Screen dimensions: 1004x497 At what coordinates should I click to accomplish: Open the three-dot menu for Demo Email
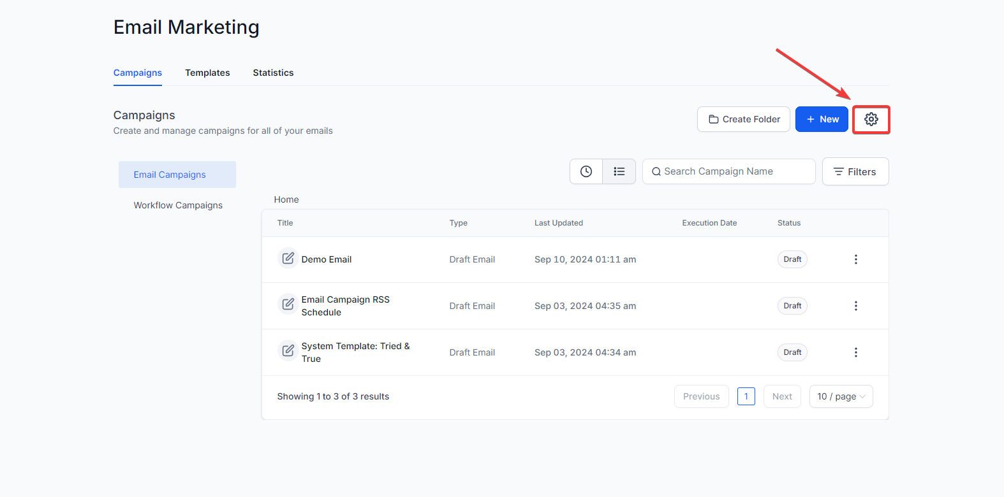coord(856,259)
